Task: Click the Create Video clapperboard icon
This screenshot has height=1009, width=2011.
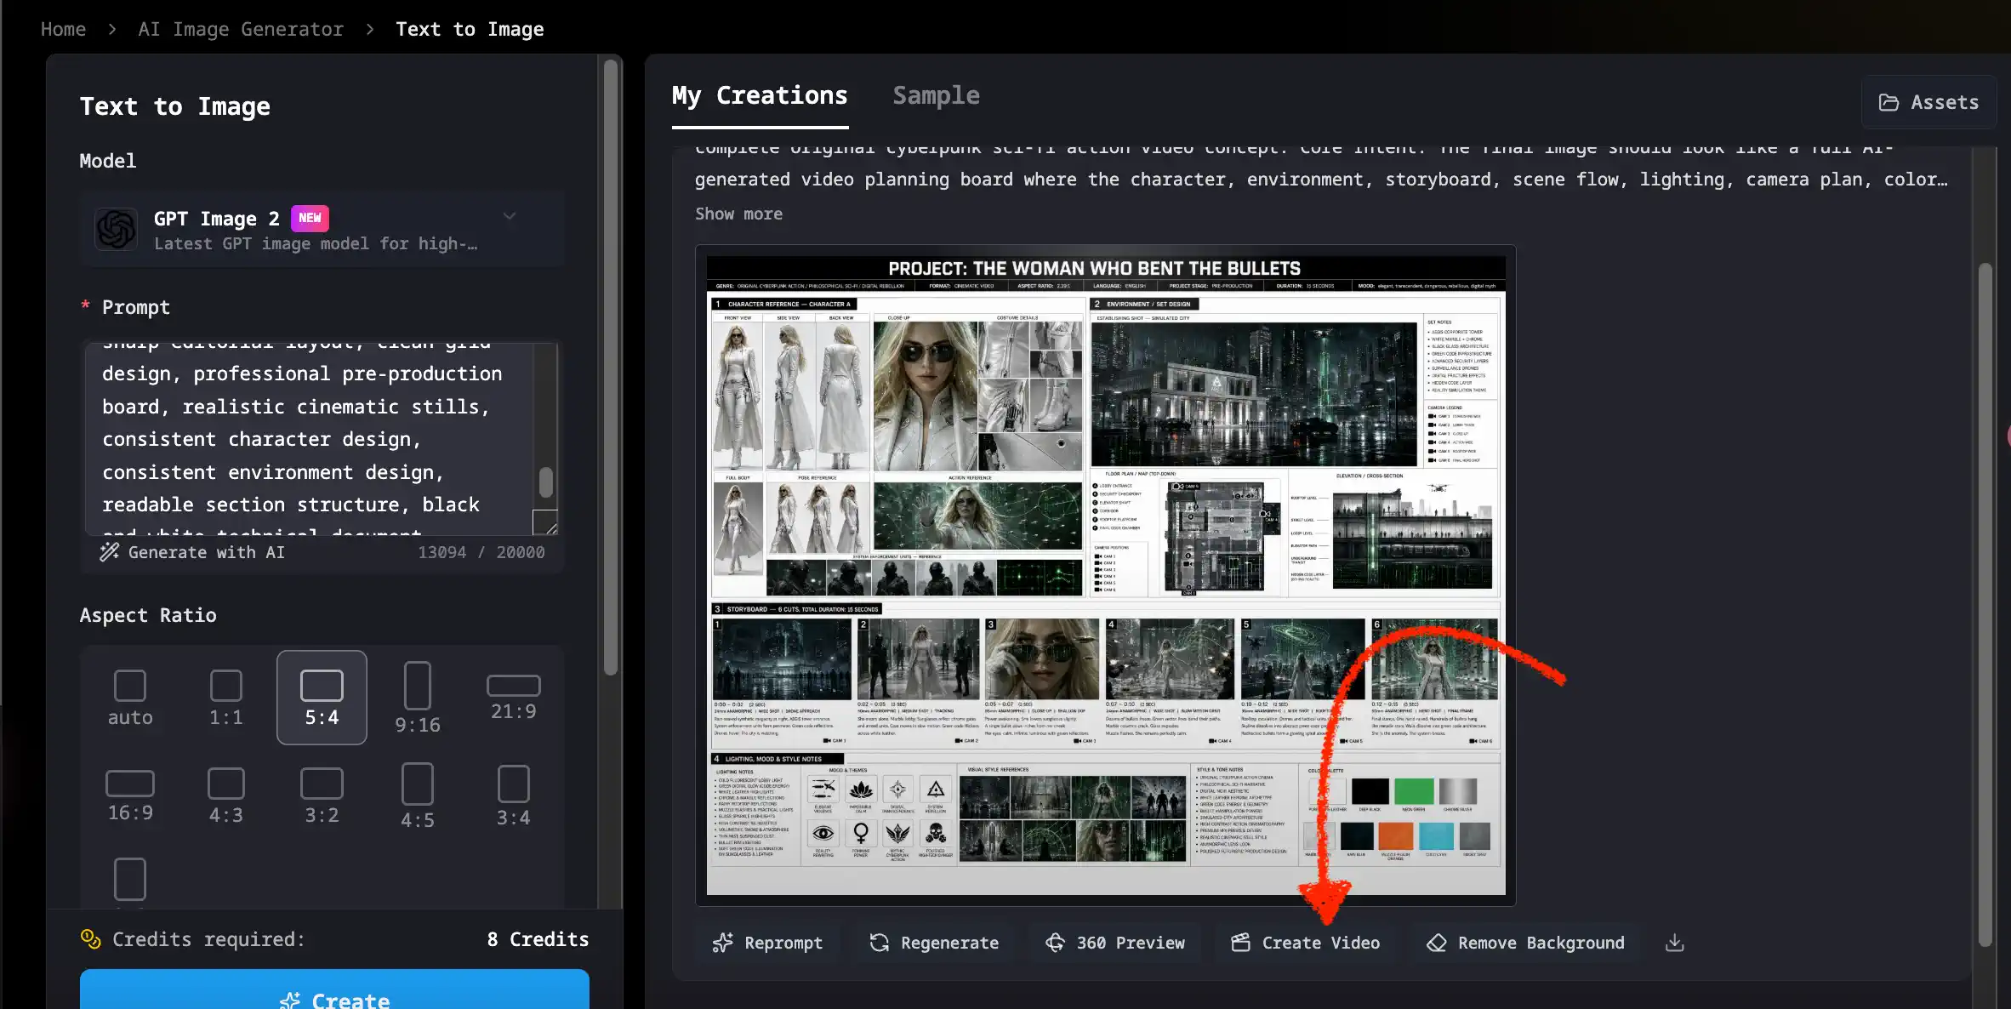Action: pyautogui.click(x=1241, y=943)
